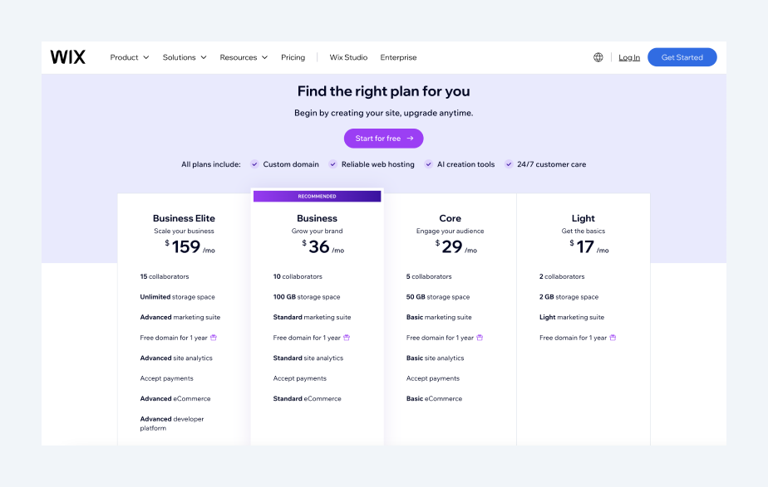Click 'Light marketing suite' feature
768x487 pixels.
click(571, 317)
